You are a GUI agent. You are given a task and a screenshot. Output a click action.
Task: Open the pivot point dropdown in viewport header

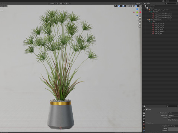(x=58, y=4)
